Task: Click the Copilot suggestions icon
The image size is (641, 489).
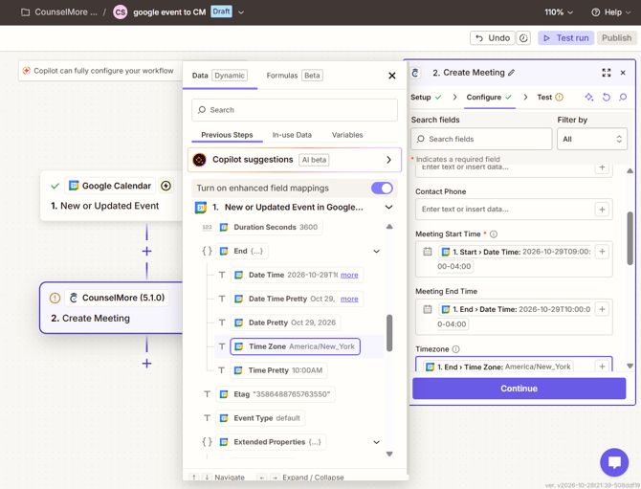Action: pyautogui.click(x=200, y=160)
